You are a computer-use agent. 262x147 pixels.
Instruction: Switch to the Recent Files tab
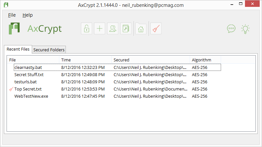click(x=18, y=49)
